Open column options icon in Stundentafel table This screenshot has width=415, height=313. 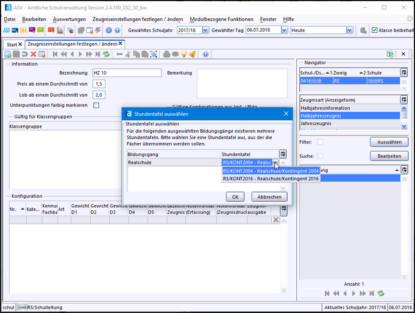(283, 154)
